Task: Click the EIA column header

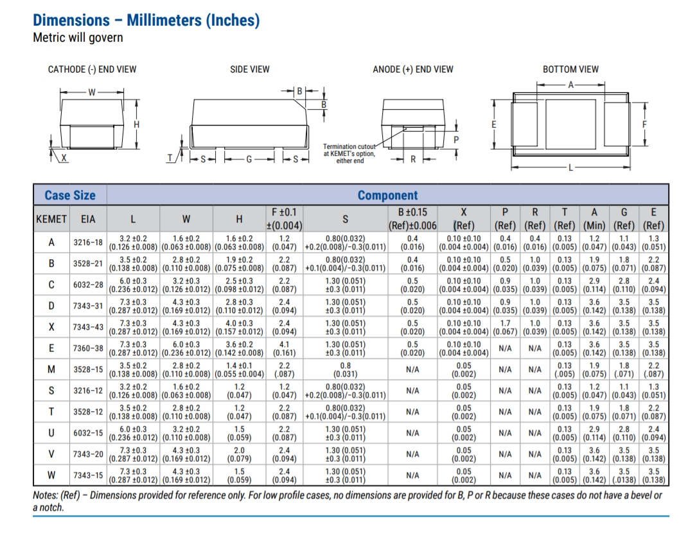Action: click(x=88, y=219)
